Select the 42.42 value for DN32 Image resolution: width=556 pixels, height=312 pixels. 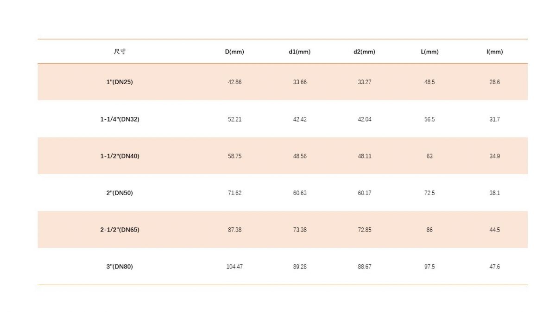[300, 119]
